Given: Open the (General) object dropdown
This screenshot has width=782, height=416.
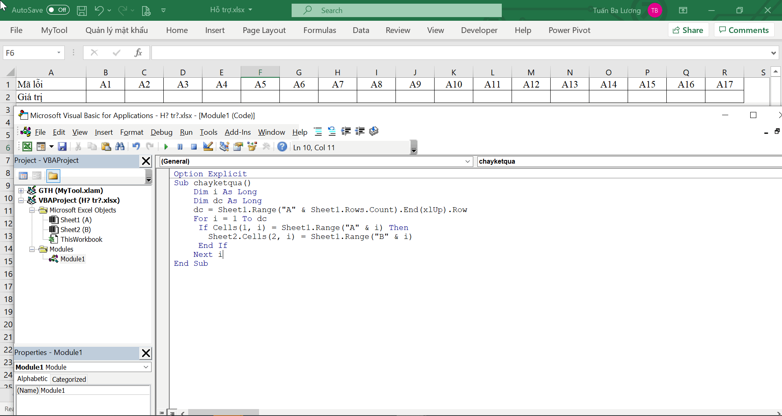Looking at the screenshot, I should click(468, 162).
